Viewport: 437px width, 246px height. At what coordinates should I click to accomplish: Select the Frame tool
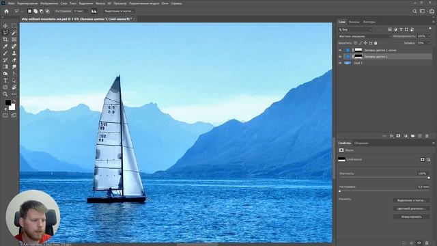pos(14,40)
